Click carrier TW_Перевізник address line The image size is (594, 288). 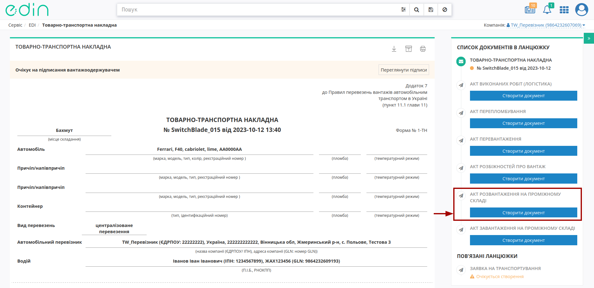coord(256,242)
